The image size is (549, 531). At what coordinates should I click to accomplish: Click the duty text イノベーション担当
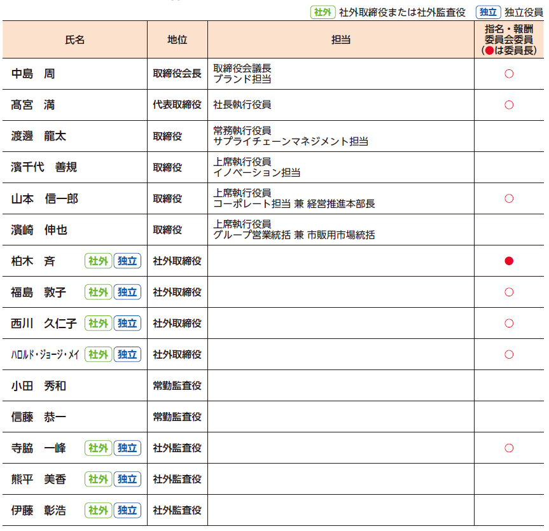(x=257, y=172)
